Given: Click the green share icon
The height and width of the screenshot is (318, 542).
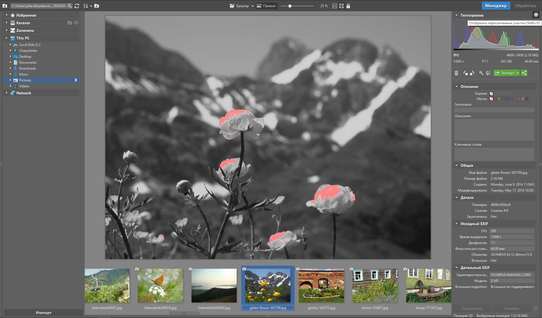Looking at the screenshot, I should coord(524,73).
